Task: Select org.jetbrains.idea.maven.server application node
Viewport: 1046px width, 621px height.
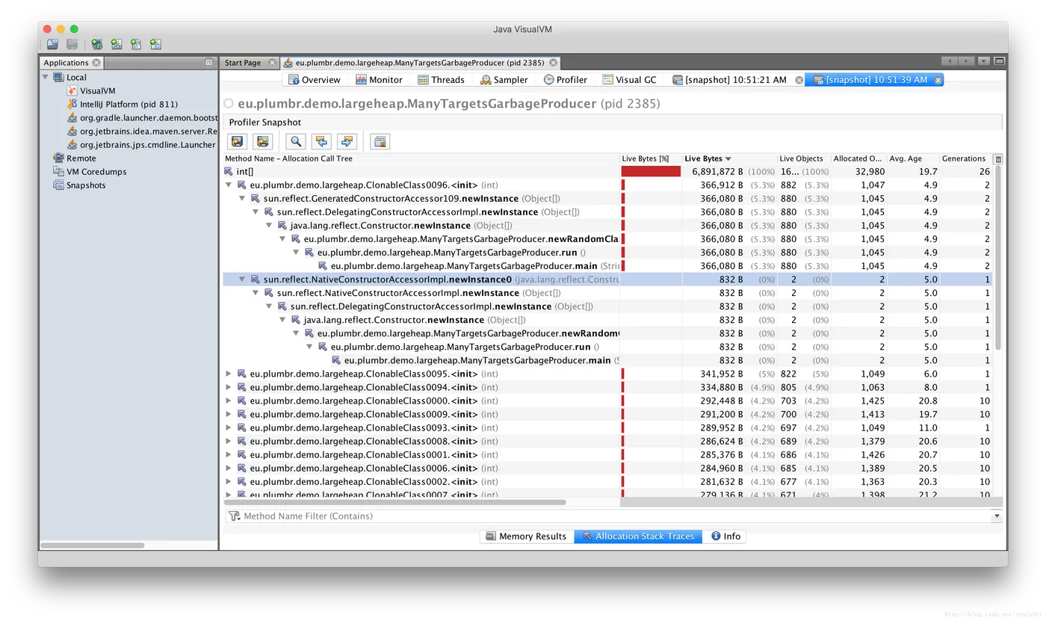Action: (142, 131)
